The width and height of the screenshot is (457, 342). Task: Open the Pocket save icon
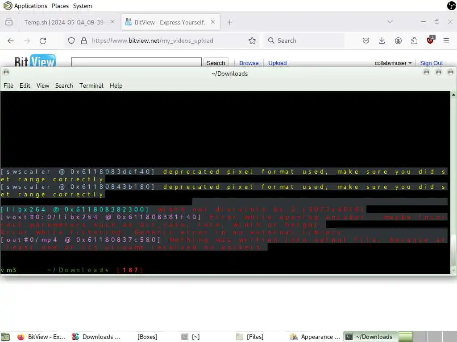click(366, 41)
